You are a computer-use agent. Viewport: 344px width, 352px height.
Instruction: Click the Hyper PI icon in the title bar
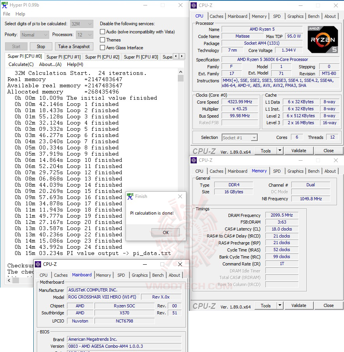(x=4, y=5)
